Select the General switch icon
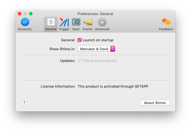Image resolution: width=191 pixels, height=132 pixels. [x=51, y=22]
